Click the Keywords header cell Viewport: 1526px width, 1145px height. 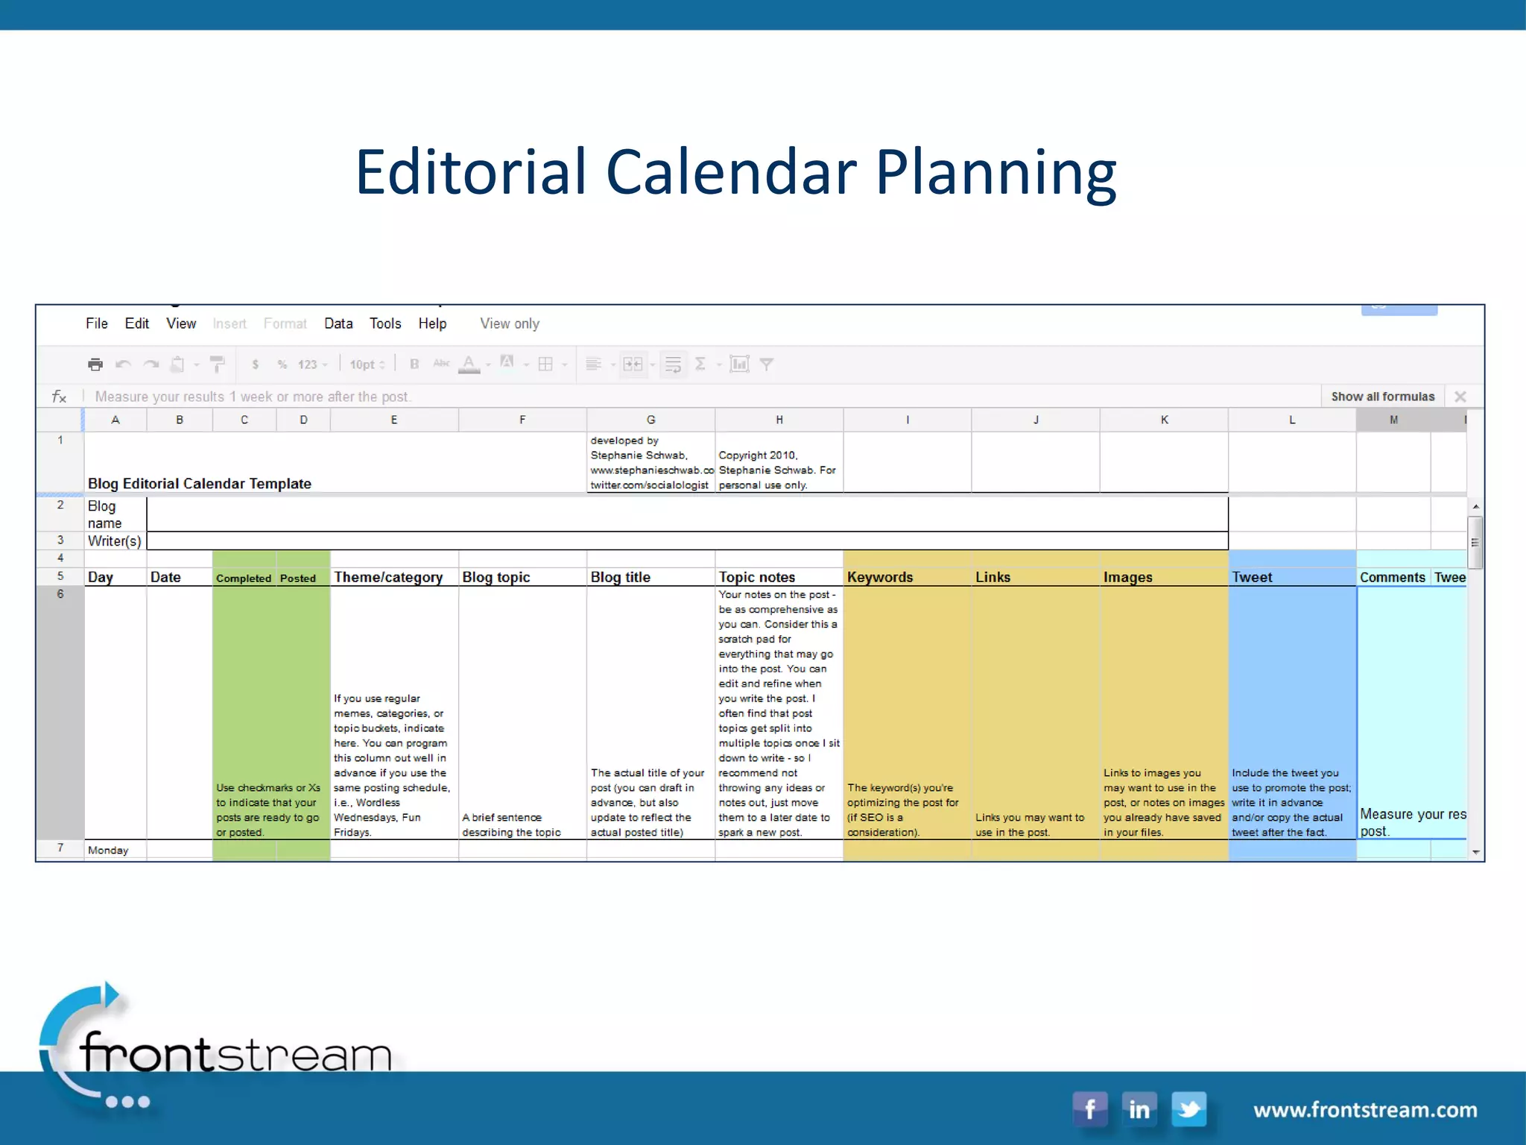click(908, 577)
